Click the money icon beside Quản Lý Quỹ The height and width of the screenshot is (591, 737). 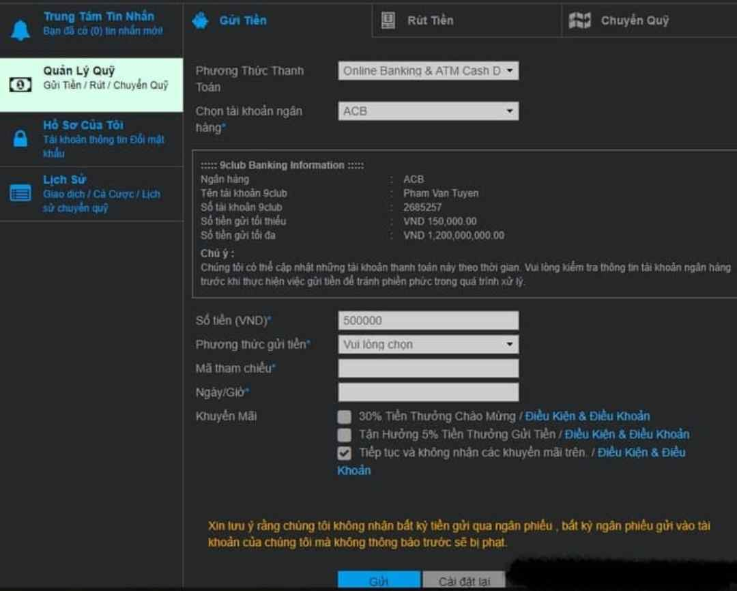click(20, 85)
